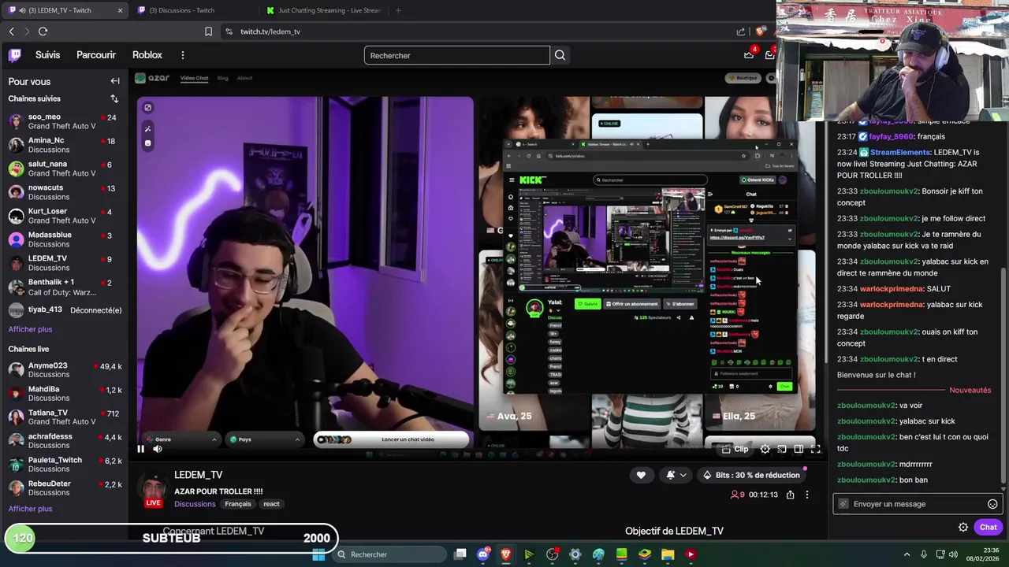The image size is (1009, 567).
Task: Open the Twitch home logo
Action: tap(15, 55)
